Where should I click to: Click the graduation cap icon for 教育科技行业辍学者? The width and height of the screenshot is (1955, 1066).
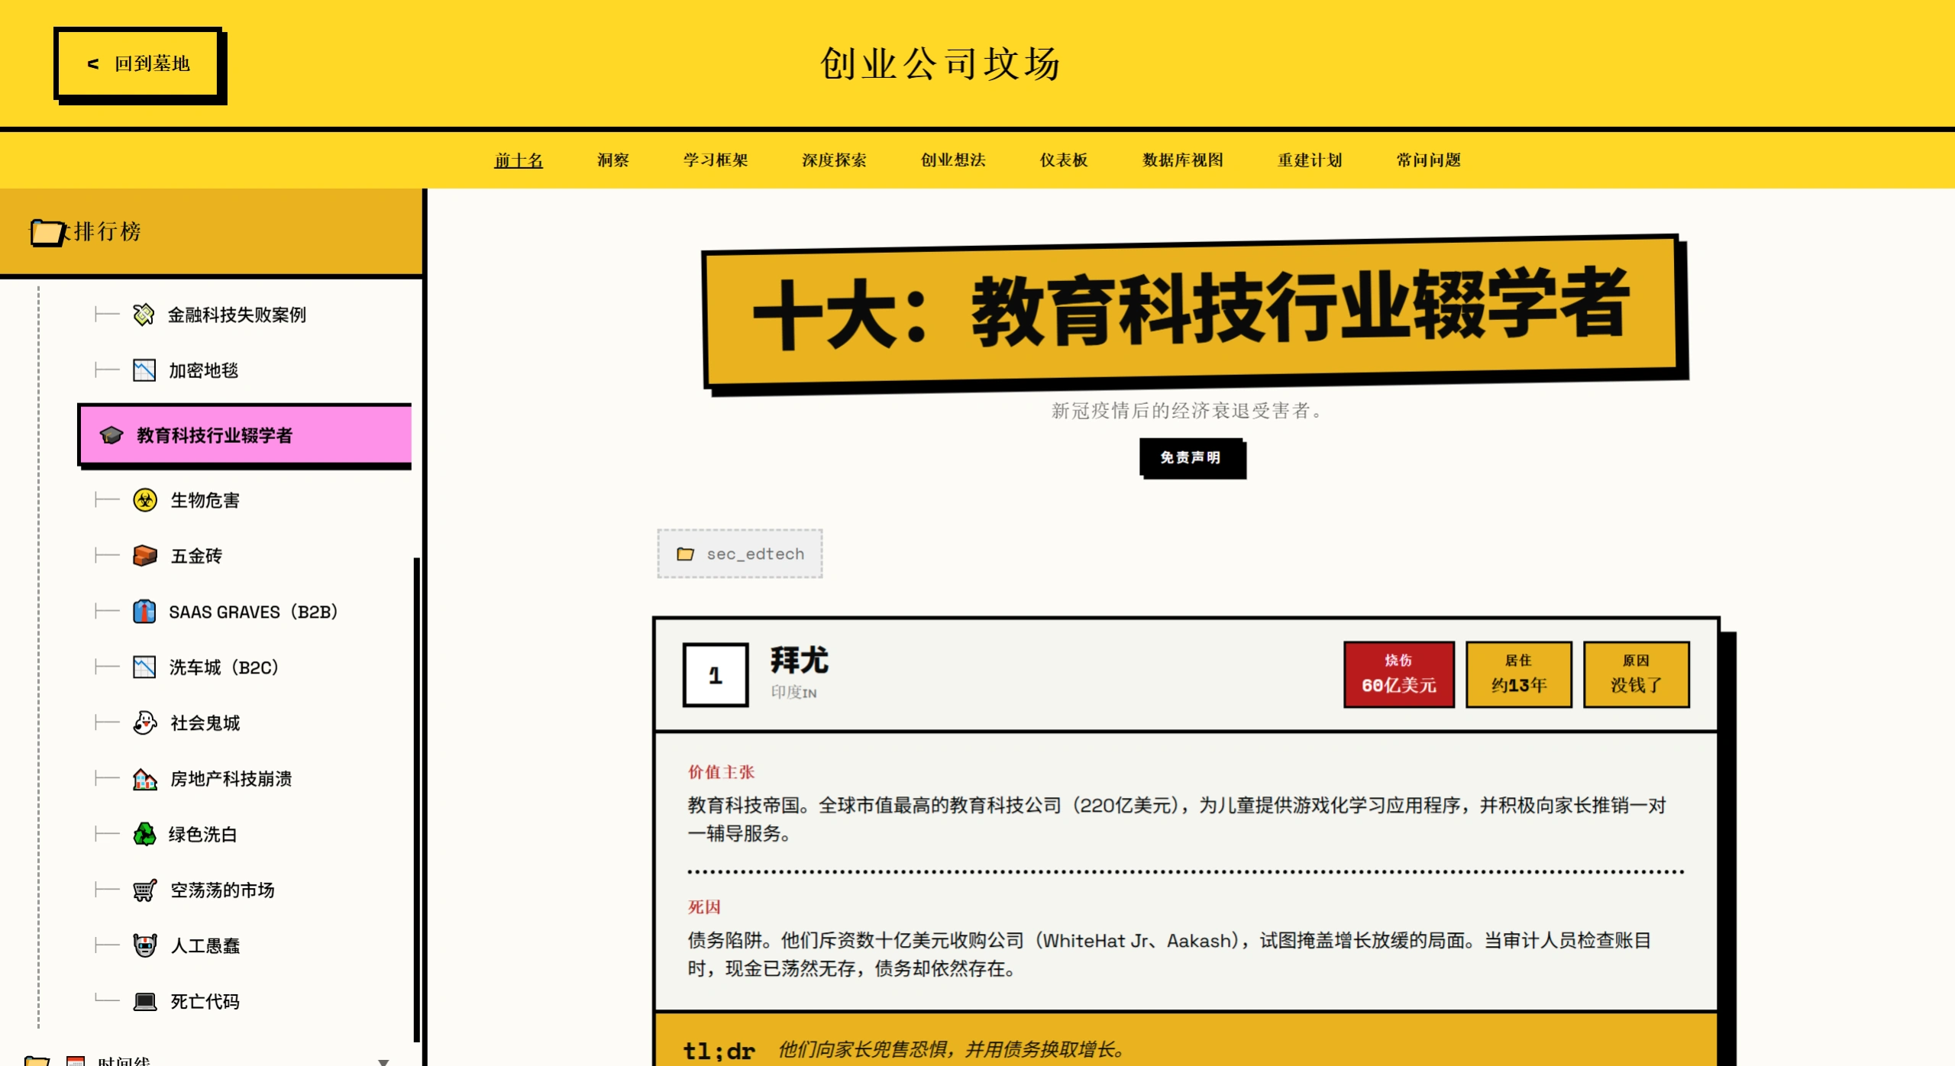click(x=111, y=435)
